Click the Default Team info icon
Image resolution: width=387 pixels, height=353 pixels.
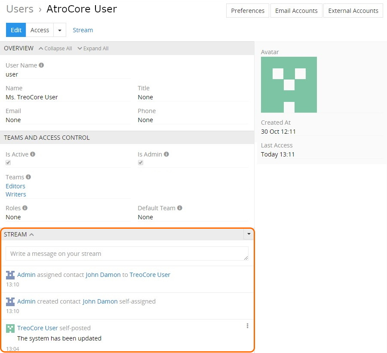(x=180, y=208)
